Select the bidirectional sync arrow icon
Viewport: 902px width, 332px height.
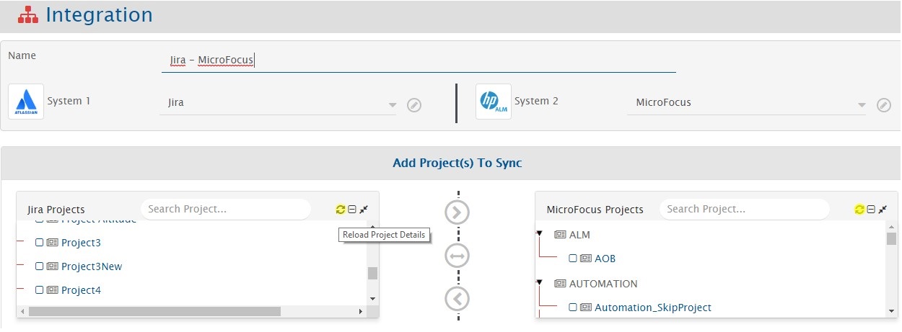457,255
